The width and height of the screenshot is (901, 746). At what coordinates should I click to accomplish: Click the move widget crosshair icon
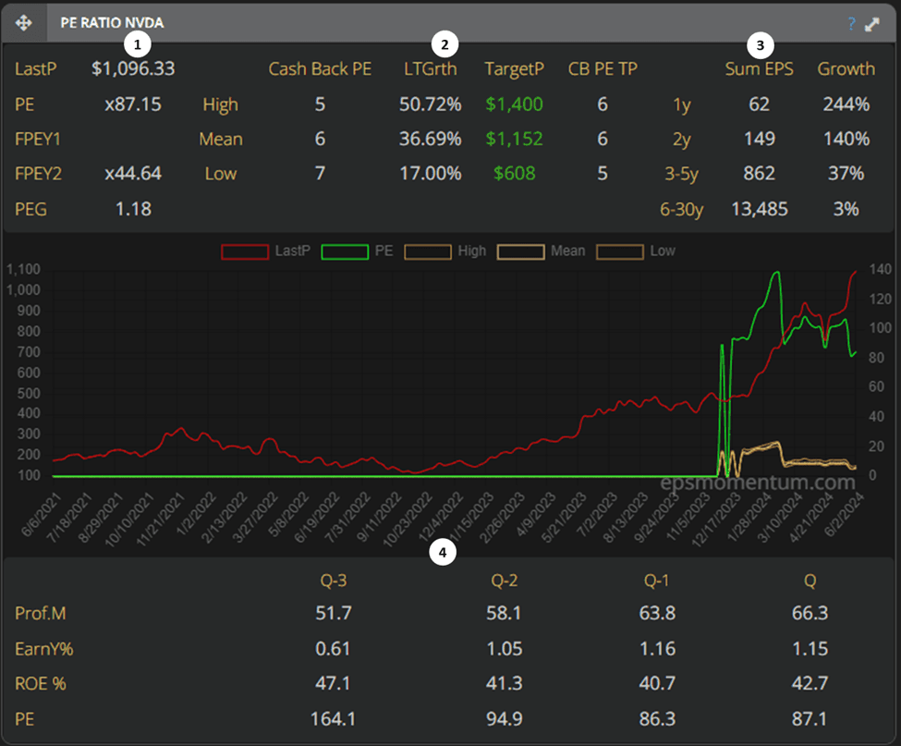click(23, 23)
